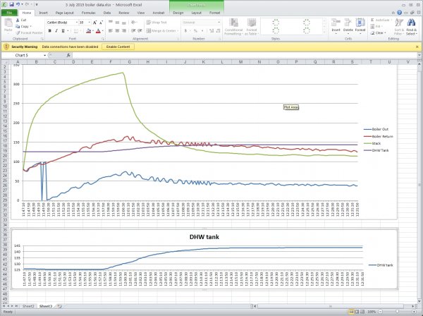423x316 pixels.
Task: Click the Insert cells button
Action: click(336, 27)
